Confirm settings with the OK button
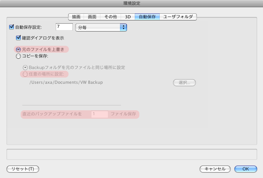 click(246, 169)
